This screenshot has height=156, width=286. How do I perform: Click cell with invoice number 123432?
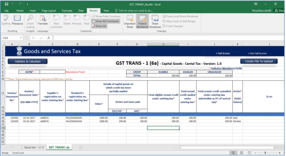click(12, 118)
